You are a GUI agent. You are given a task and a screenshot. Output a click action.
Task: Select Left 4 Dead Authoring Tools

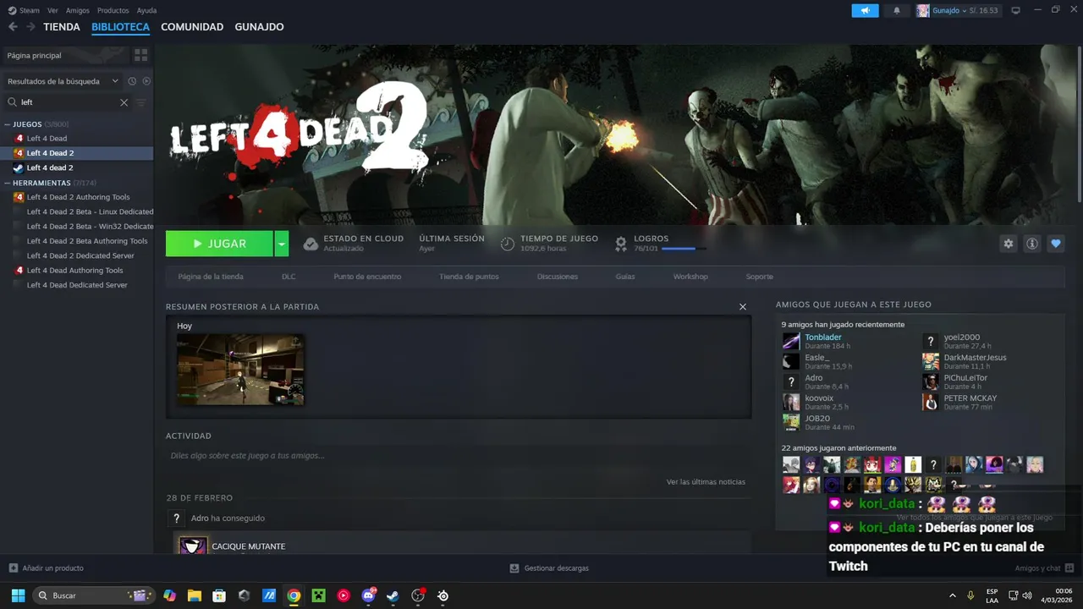tap(77, 271)
